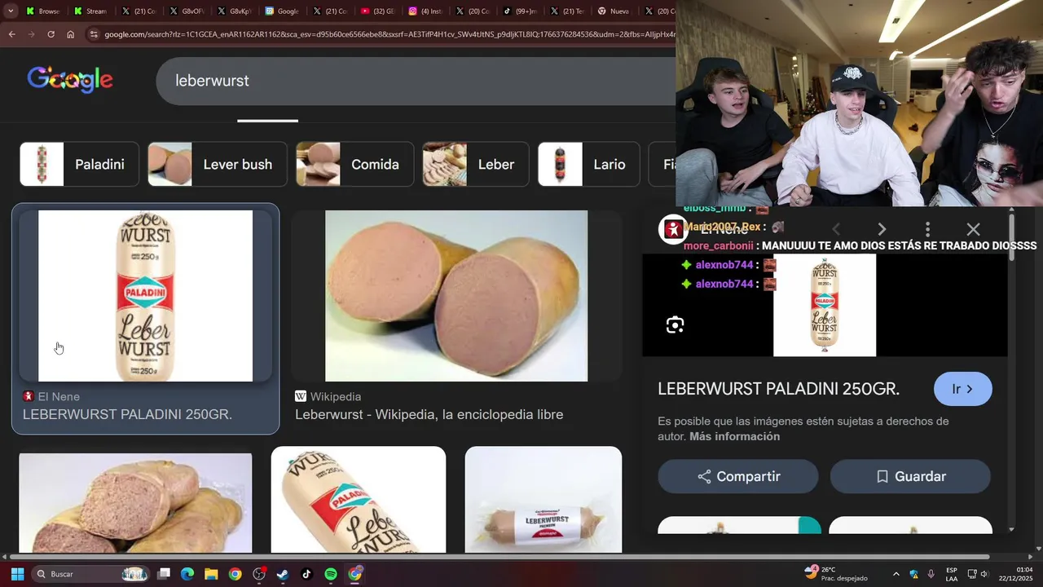Open File Explorer from taskbar
Viewport: 1043px width, 587px height.
(x=211, y=574)
